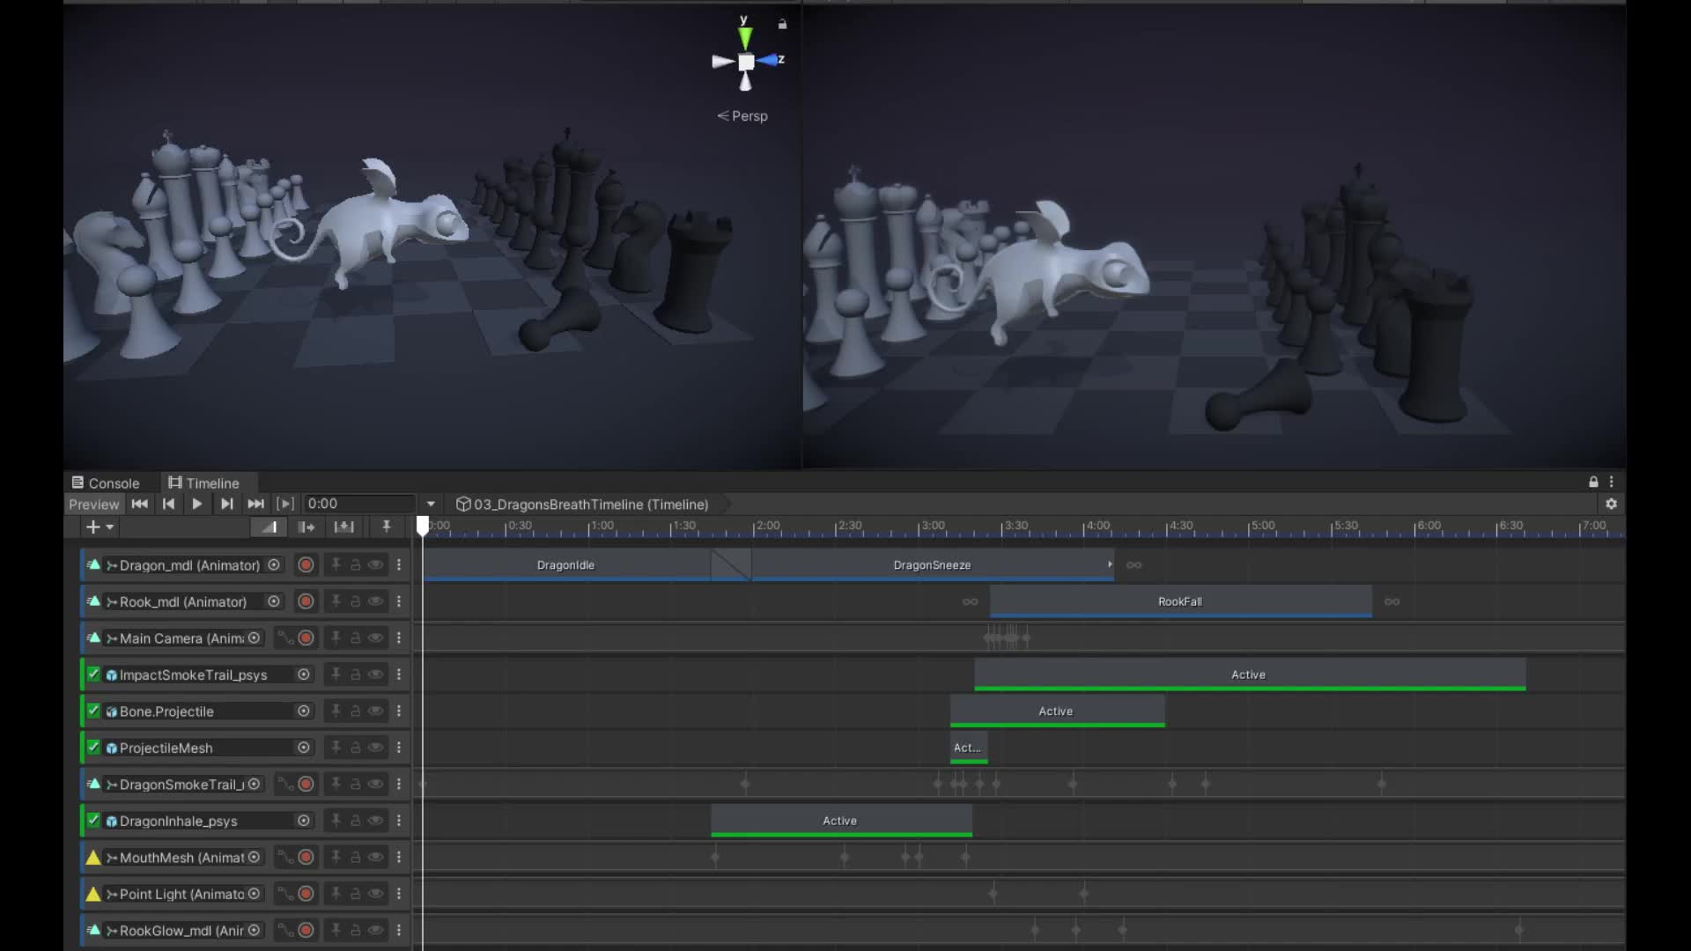This screenshot has width=1691, height=951.
Task: Select the Active clip on ImpactSmokeTrail track
Action: coord(1249,675)
